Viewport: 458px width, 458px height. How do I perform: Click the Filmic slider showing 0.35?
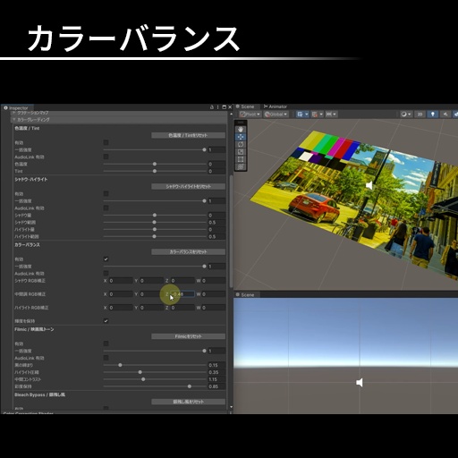pos(140,372)
